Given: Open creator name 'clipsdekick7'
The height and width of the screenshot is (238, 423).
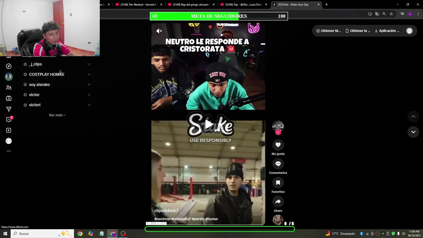Looking at the screenshot, I should click(x=166, y=211).
